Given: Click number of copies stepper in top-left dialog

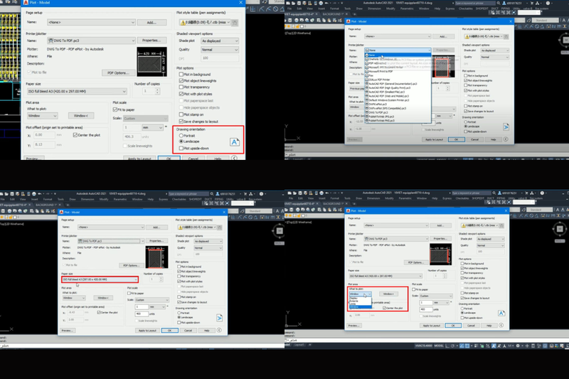Looking at the screenshot, I should pyautogui.click(x=157, y=92).
